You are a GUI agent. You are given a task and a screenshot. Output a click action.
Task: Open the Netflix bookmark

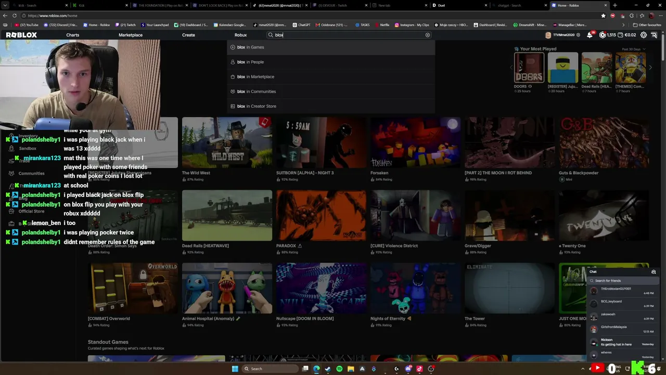coord(382,25)
